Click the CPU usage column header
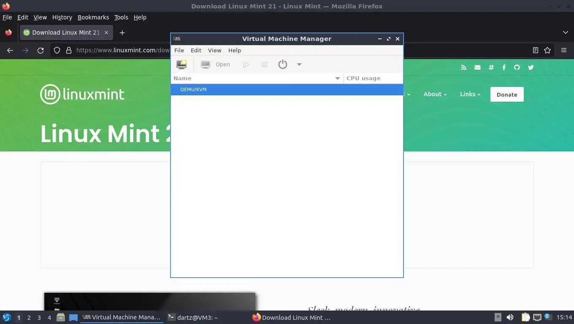Viewport: 574px width, 324px height. click(x=373, y=78)
